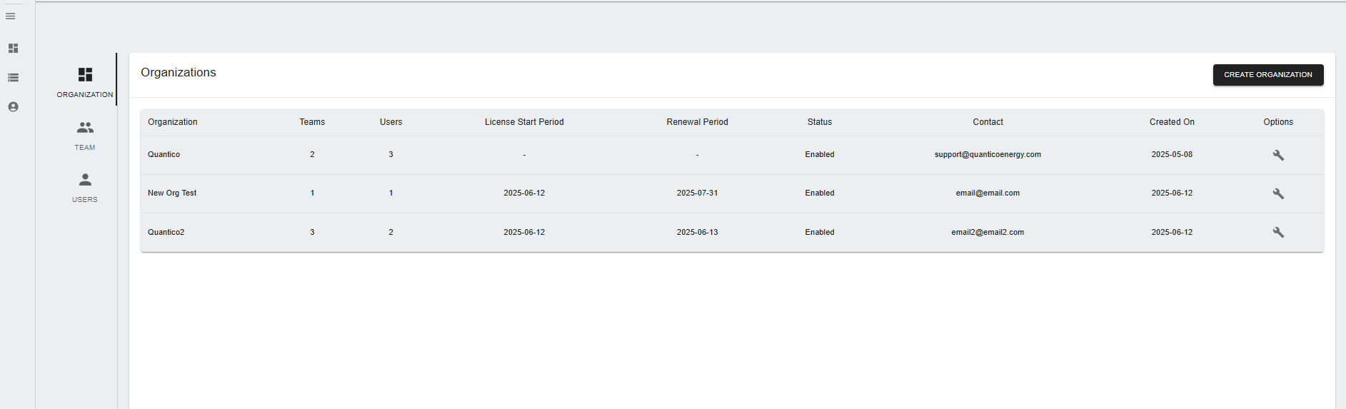Viewport: 1346px width, 409px height.
Task: Click license start date for New Org Test
Action: 524,193
